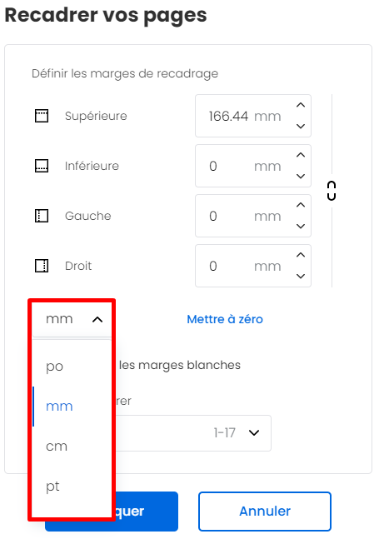Click the Annuler button
379x544 pixels.
[265, 512]
